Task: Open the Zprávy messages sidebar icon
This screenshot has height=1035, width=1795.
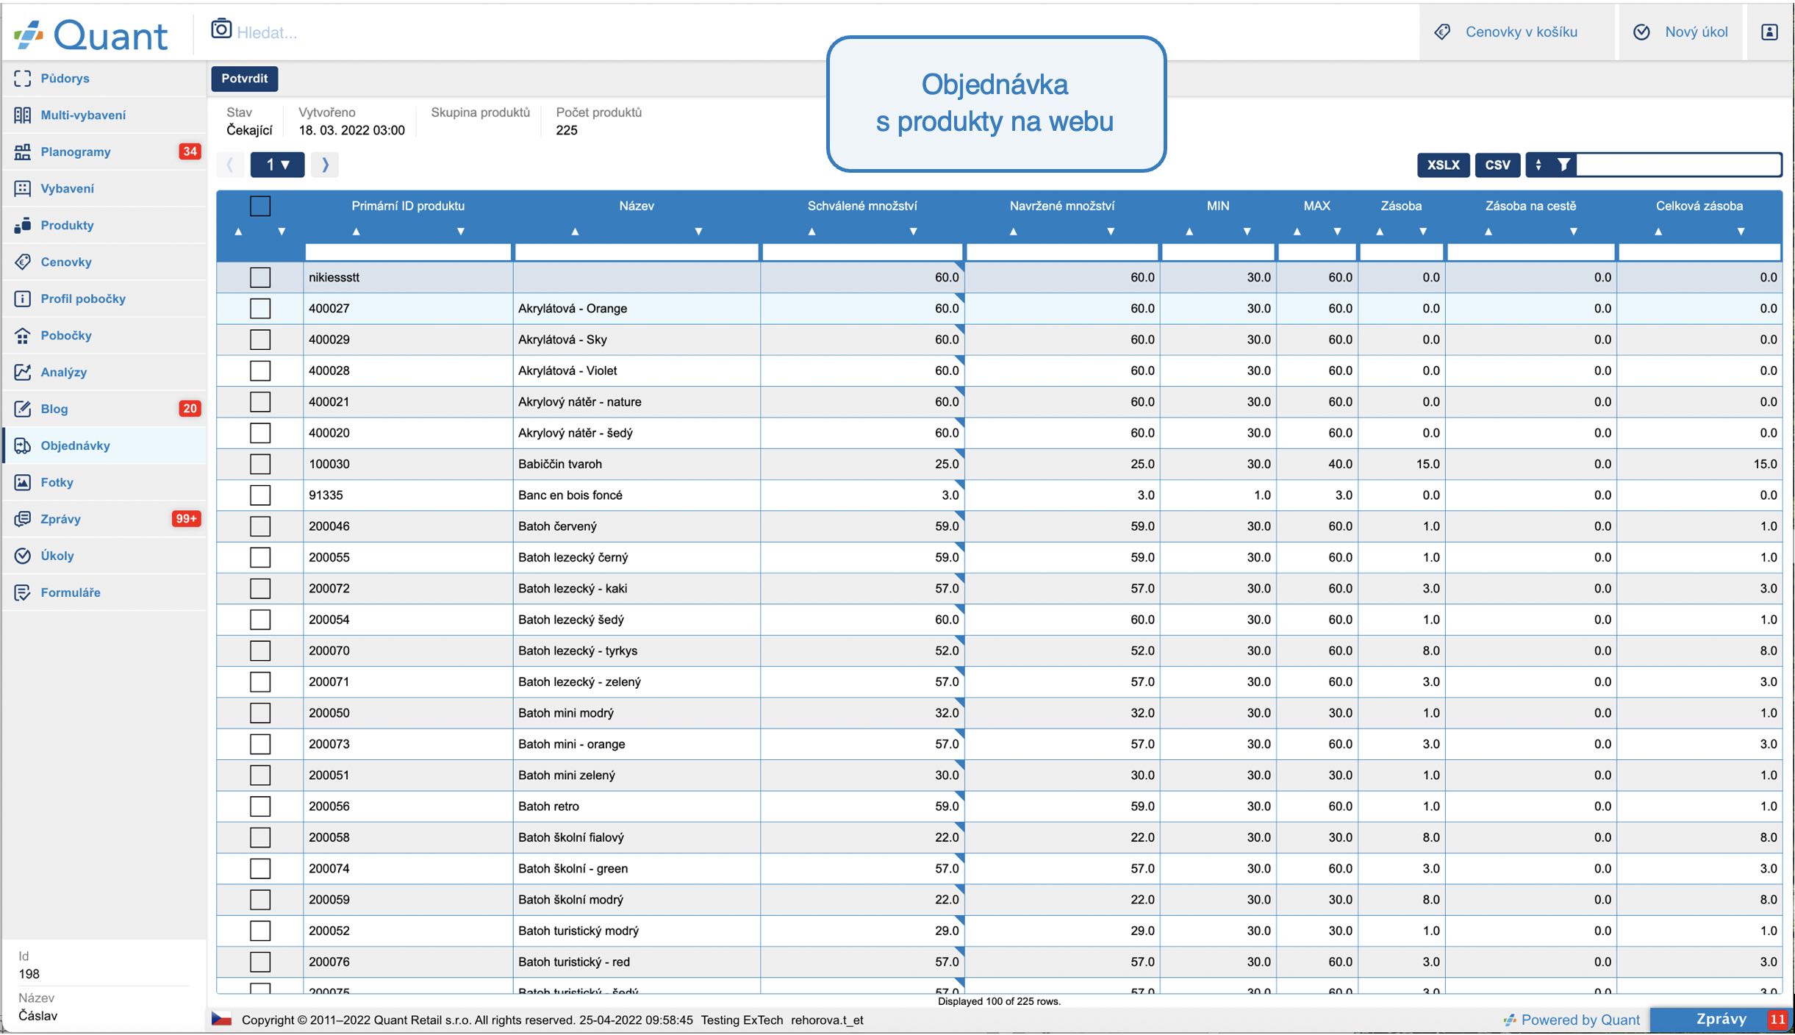Action: [x=22, y=520]
